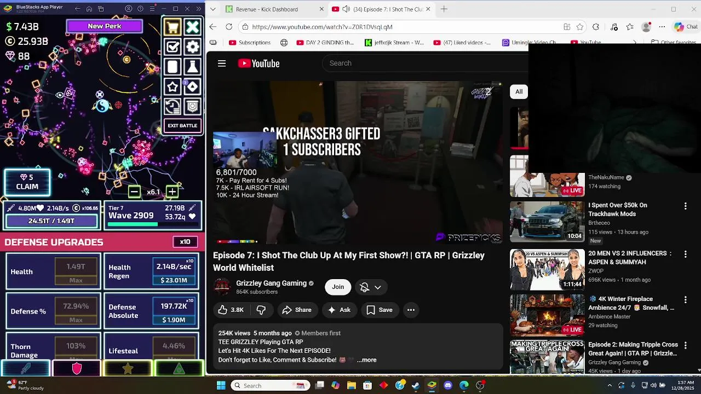Click the YouTube search field

[424, 63]
